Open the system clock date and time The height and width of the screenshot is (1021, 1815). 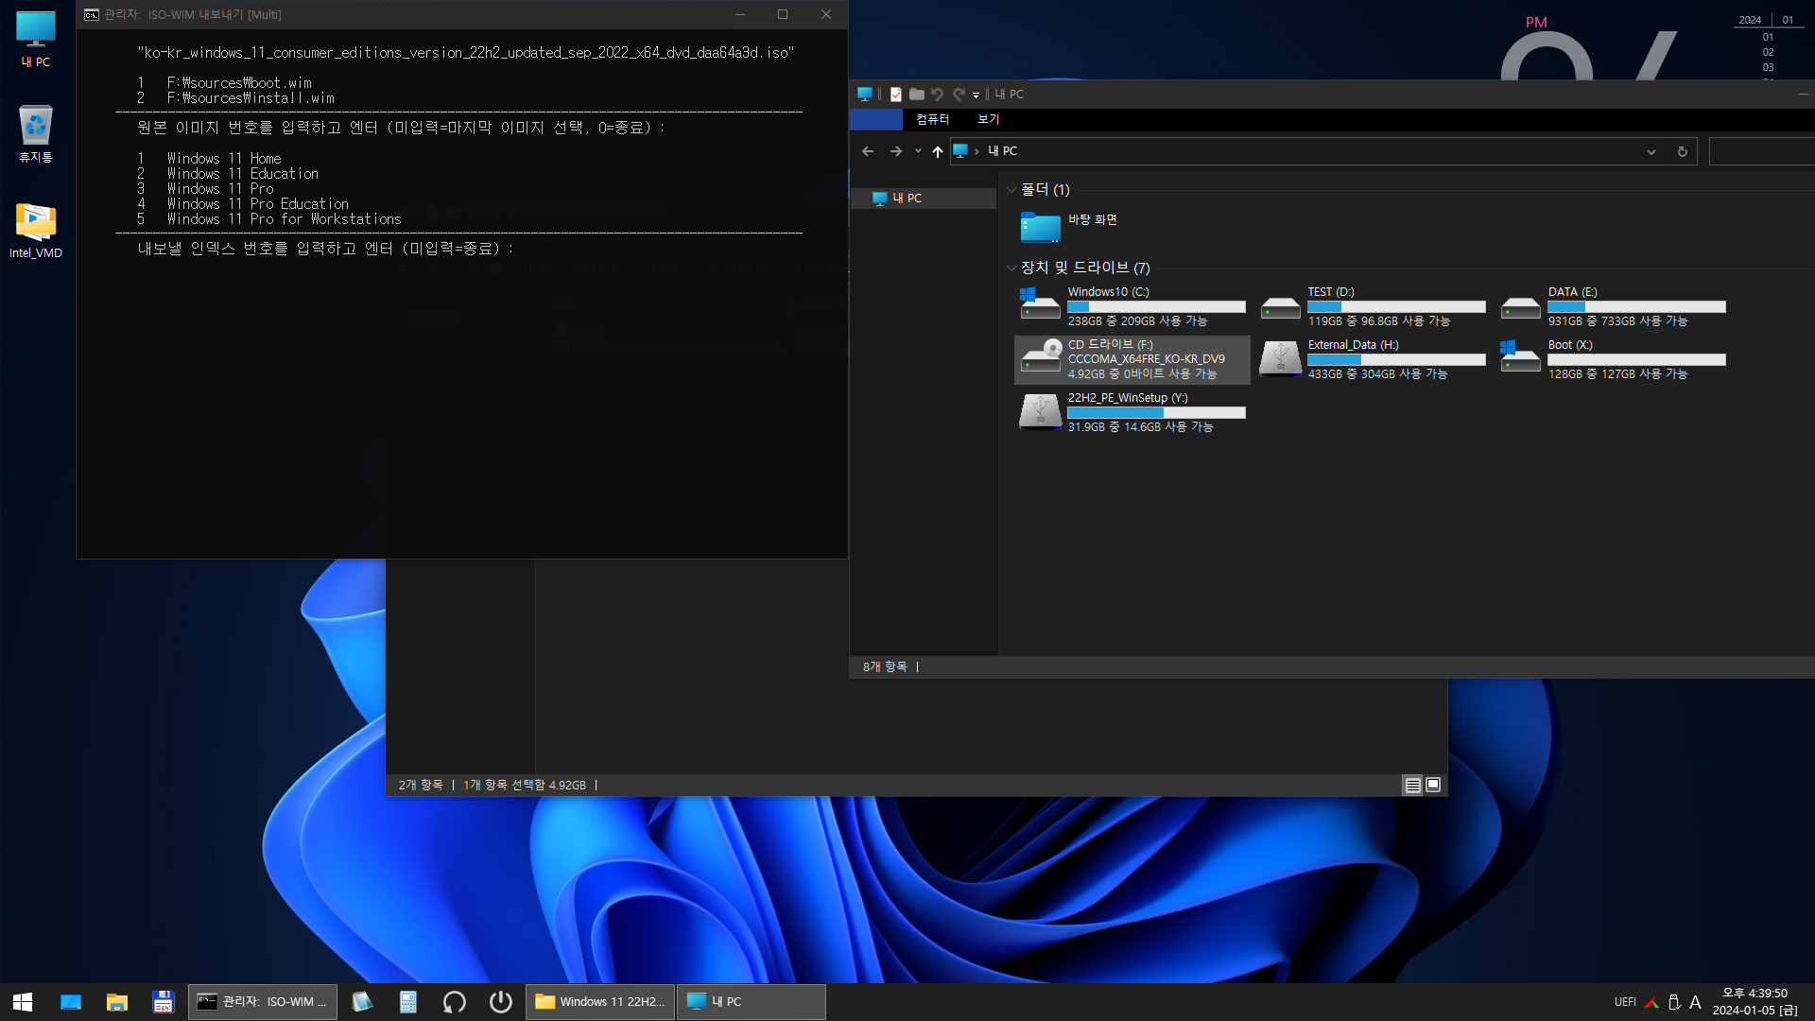(x=1755, y=1002)
